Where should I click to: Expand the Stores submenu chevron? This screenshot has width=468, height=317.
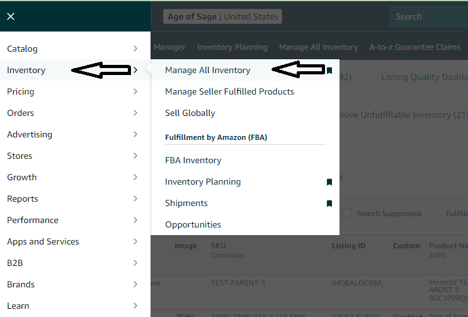[x=135, y=156]
